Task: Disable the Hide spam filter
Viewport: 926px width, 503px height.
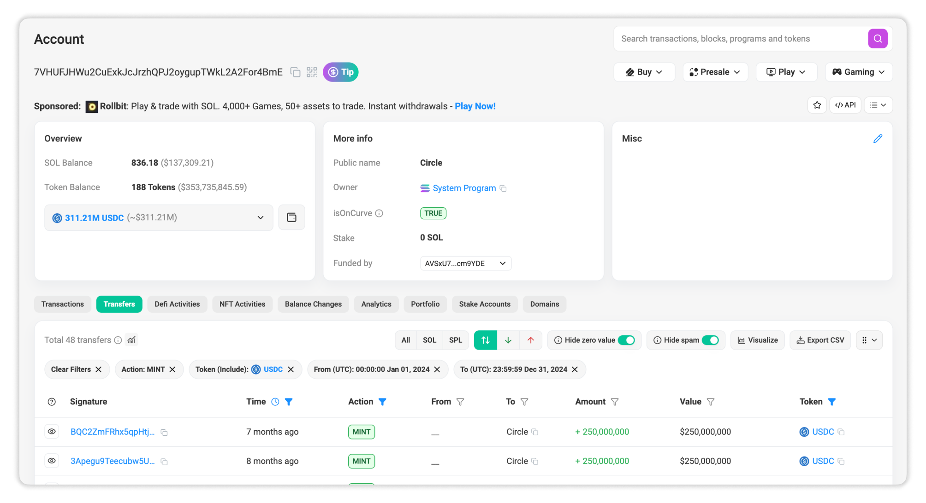Action: [x=712, y=340]
